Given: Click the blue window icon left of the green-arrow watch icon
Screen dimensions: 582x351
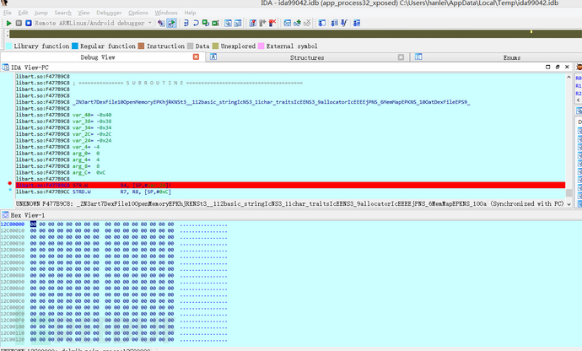Looking at the screenshot, I should pyautogui.click(x=288, y=23).
